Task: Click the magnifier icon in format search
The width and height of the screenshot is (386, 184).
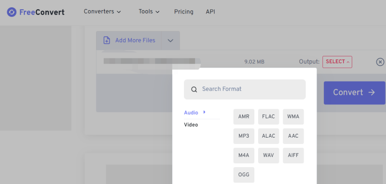Action: [x=194, y=89]
